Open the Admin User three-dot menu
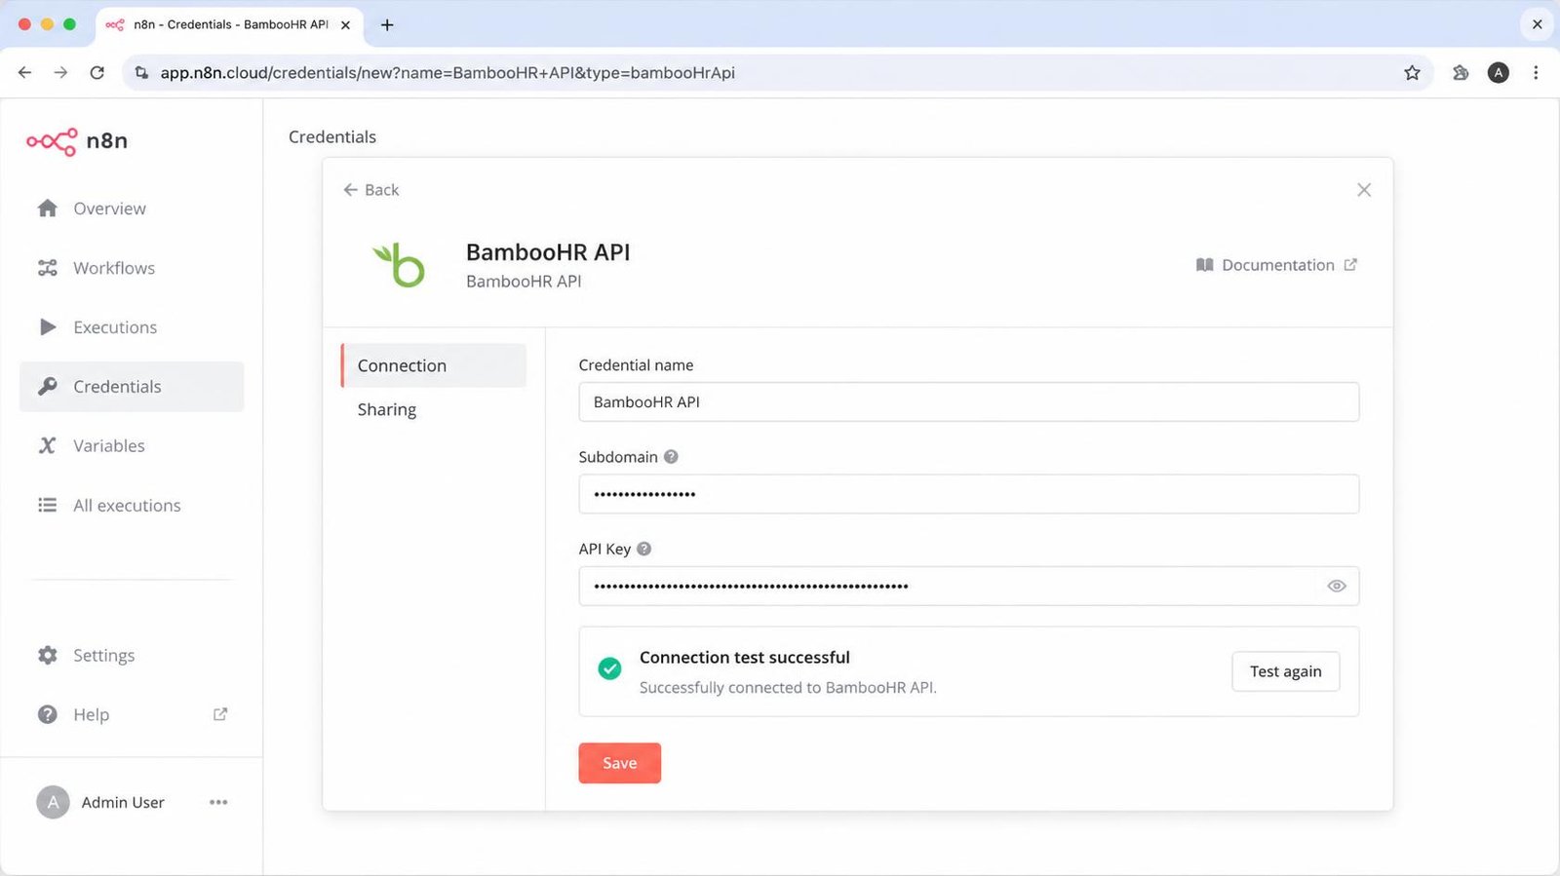1560x876 pixels. (x=218, y=802)
